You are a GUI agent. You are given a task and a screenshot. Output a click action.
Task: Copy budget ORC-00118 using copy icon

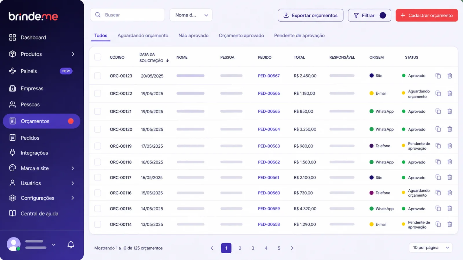438,162
